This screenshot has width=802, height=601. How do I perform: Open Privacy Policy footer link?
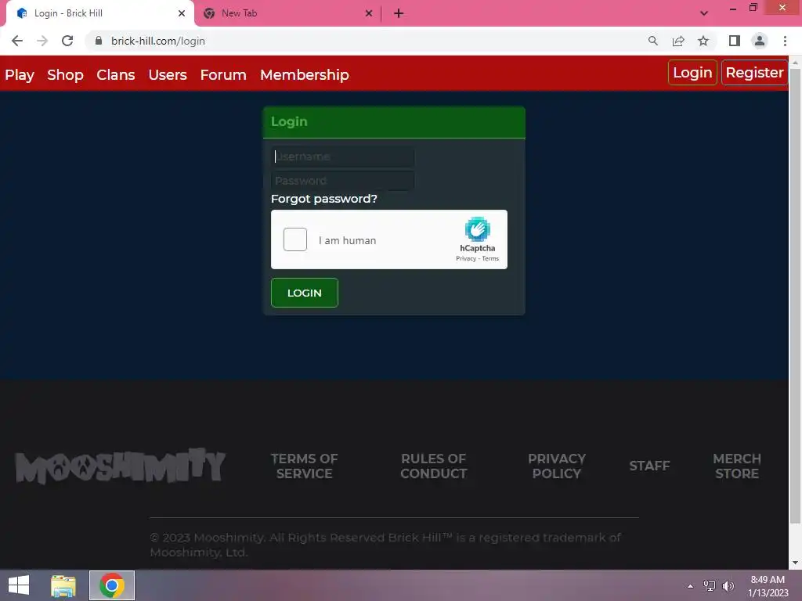pyautogui.click(x=557, y=466)
